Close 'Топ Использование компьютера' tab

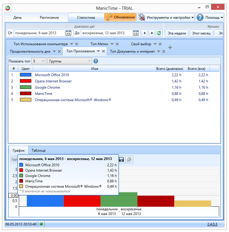[x=77, y=44]
